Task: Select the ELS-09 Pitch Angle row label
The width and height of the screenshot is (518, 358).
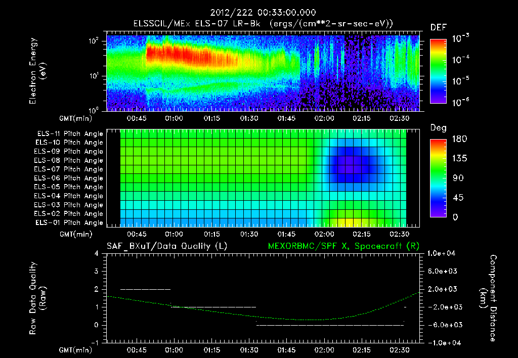Action: [68, 152]
